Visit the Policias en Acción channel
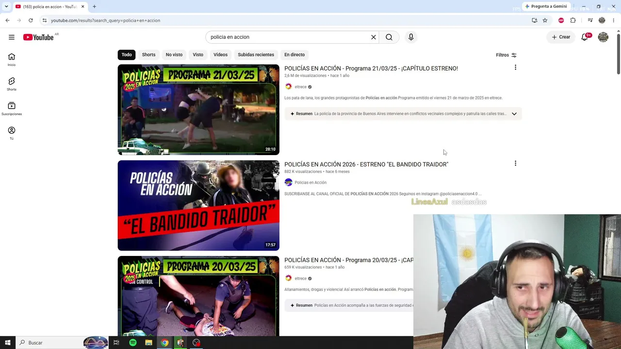This screenshot has width=621, height=349. [310, 183]
